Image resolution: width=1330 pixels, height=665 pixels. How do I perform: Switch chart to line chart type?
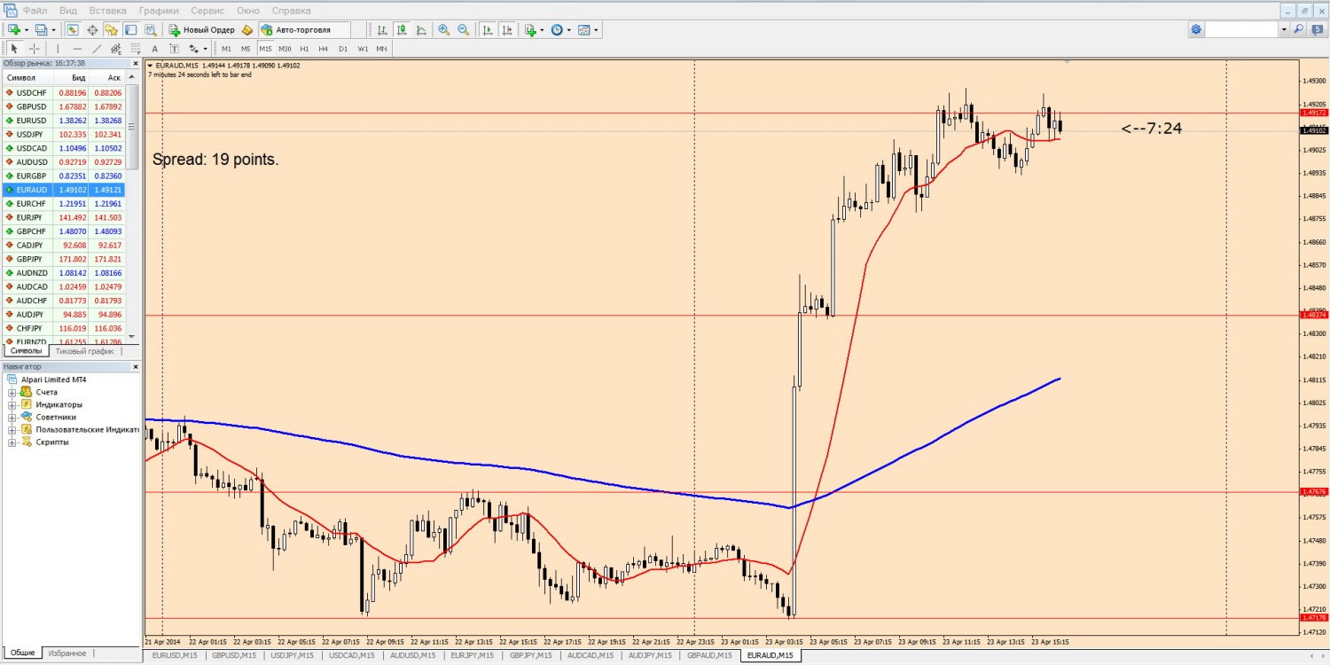pyautogui.click(x=421, y=30)
